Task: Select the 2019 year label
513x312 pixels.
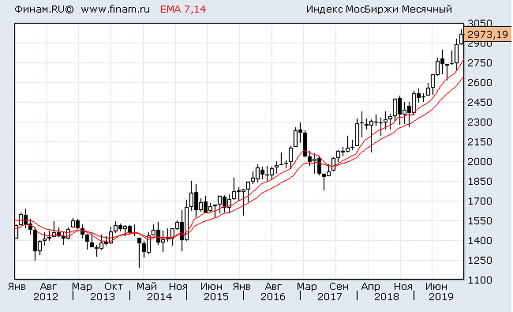Action: 442,297
